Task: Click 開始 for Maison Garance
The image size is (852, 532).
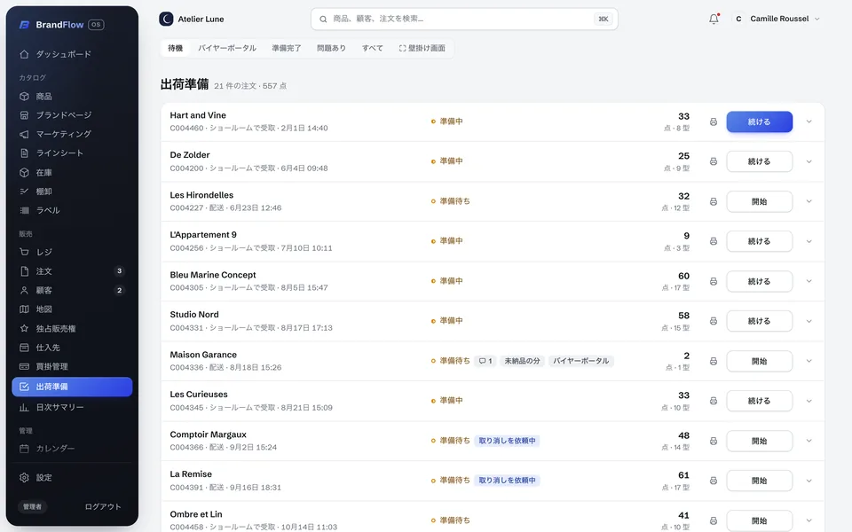Action: click(759, 362)
